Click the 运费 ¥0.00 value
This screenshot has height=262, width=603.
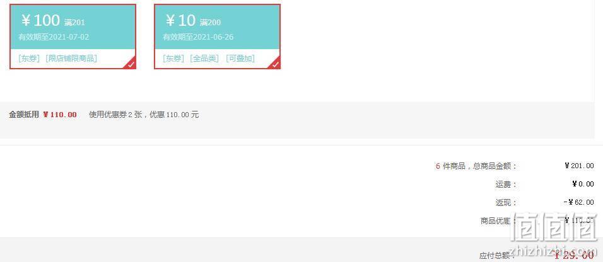pyautogui.click(x=583, y=184)
